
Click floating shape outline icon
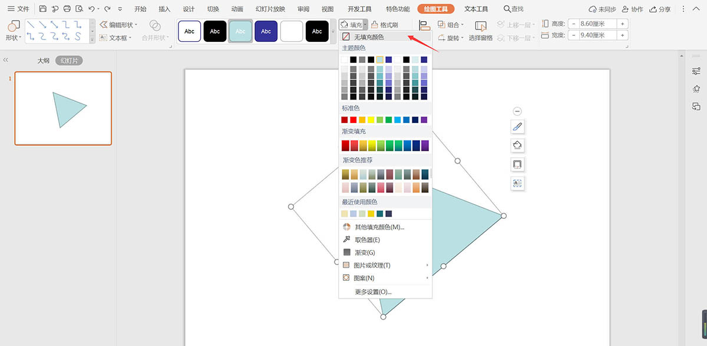[517, 164]
